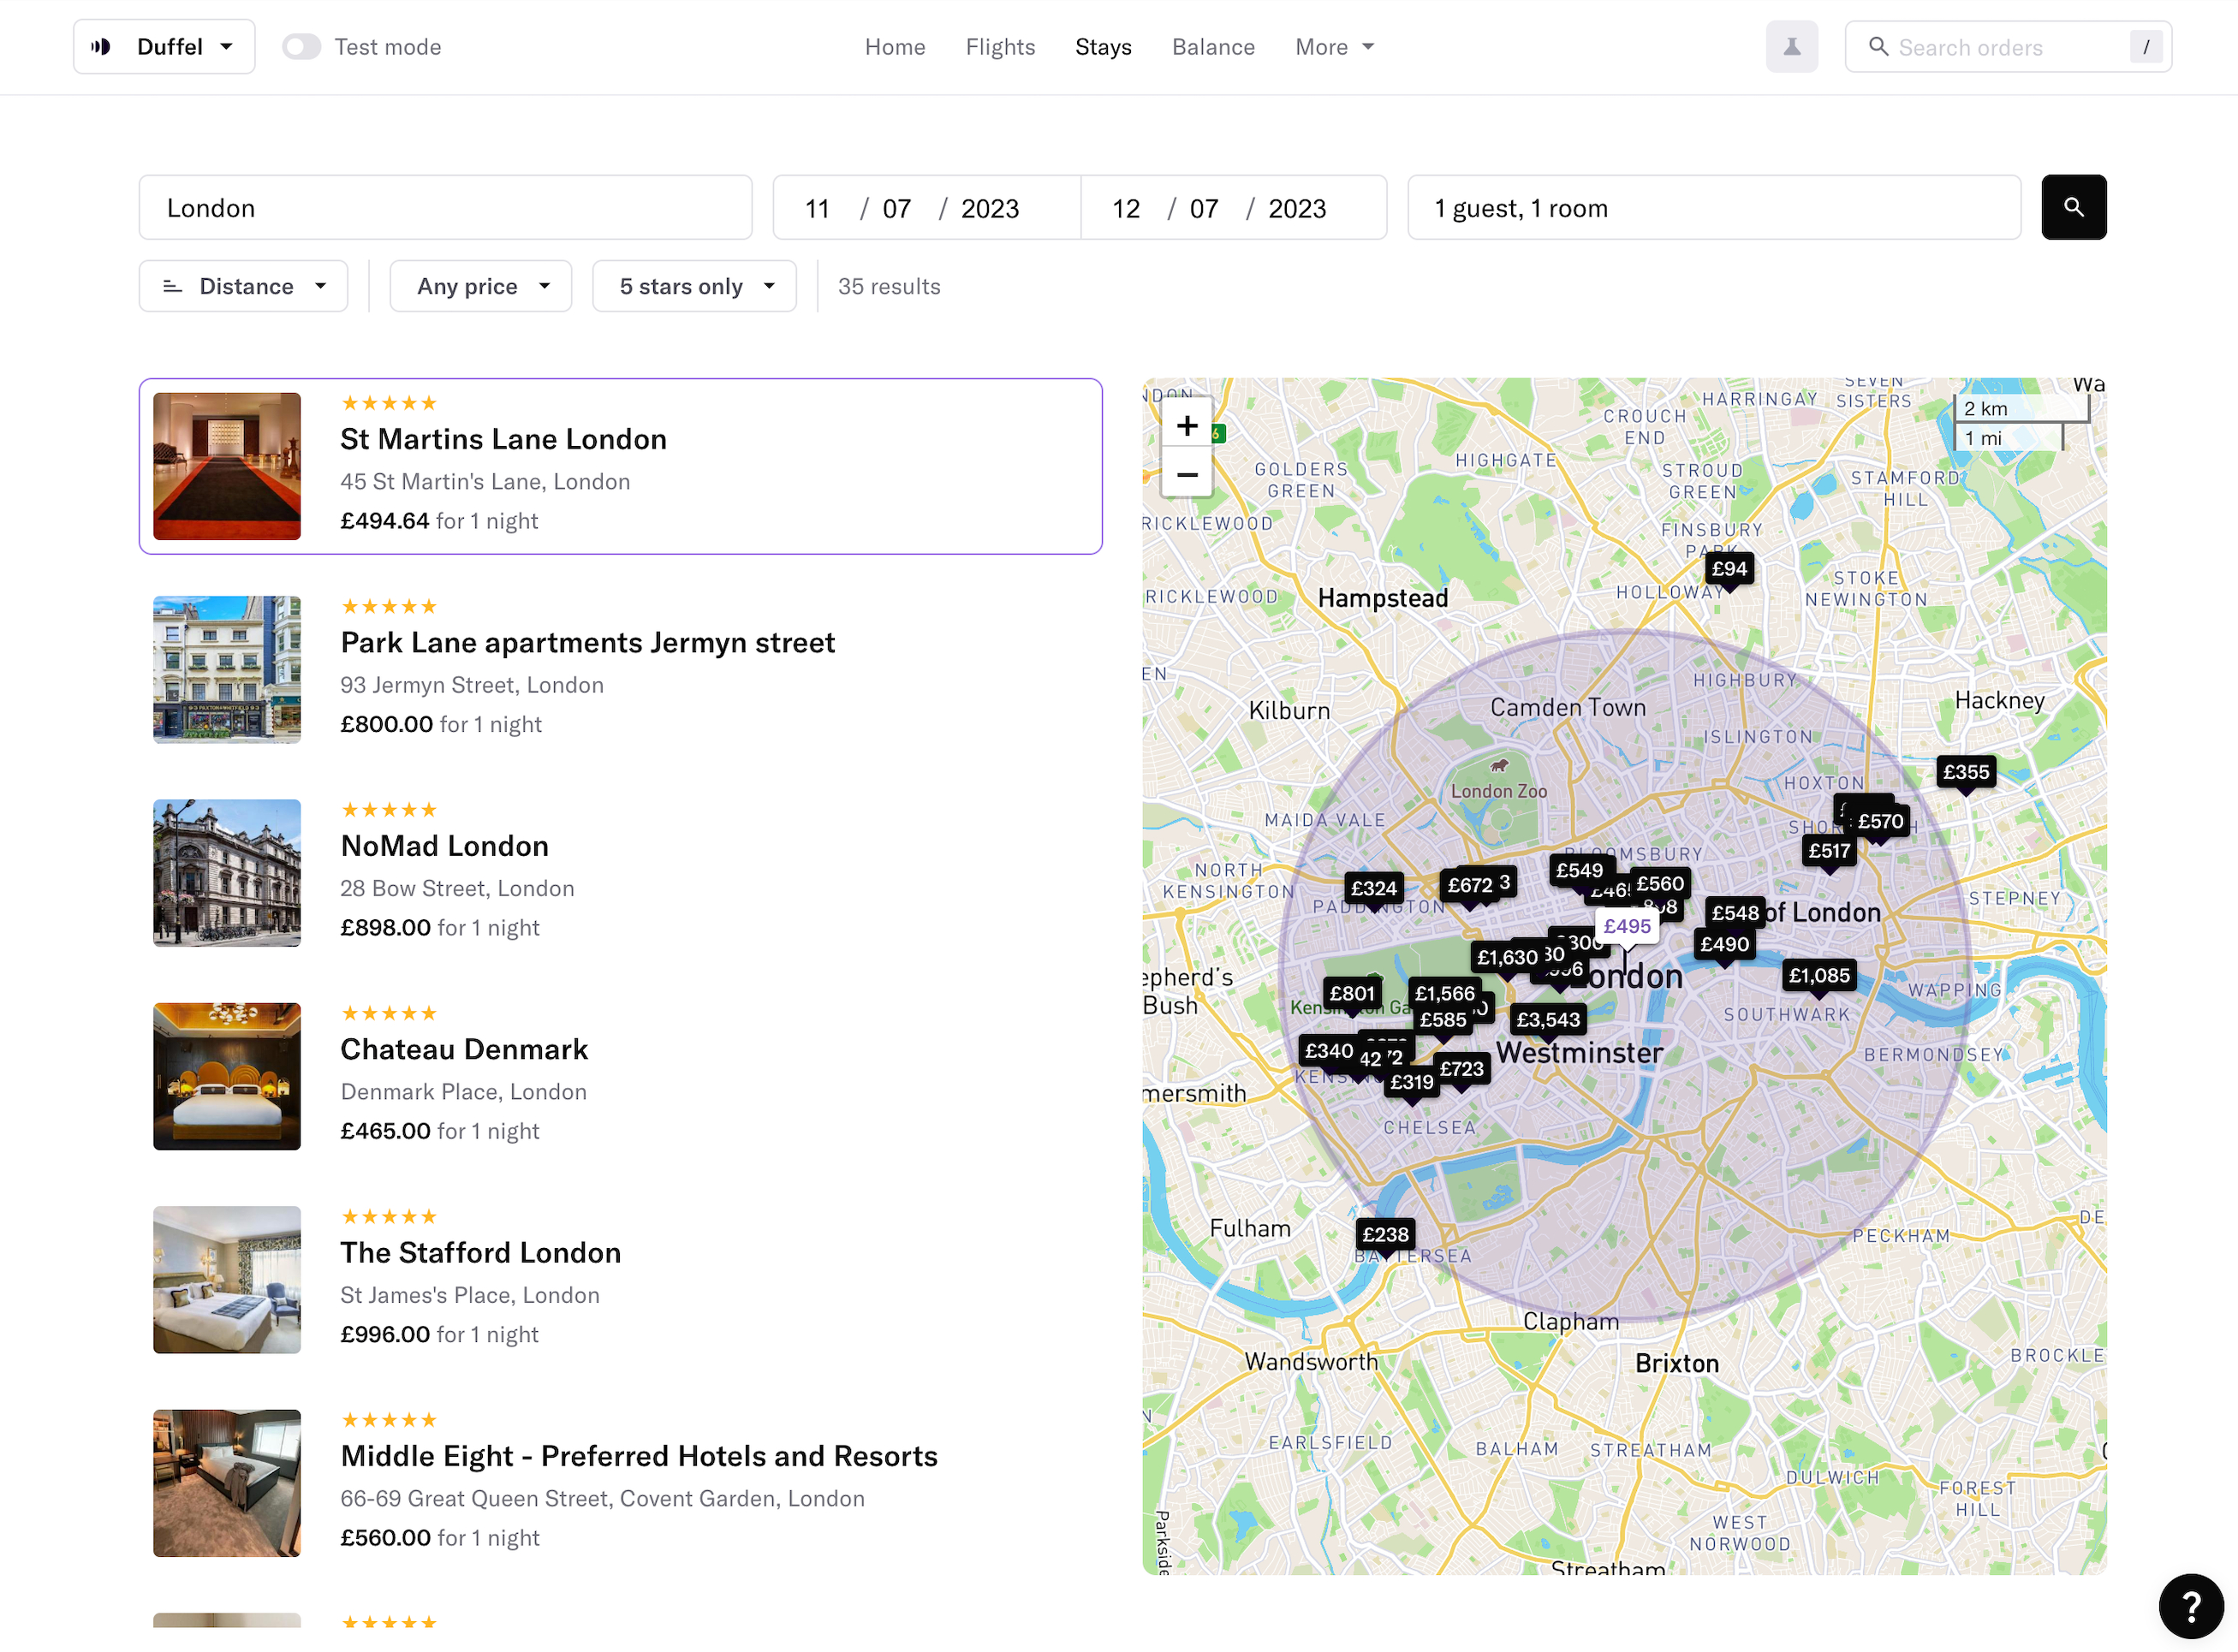Screen dimensions: 2238x1652
Task: Click the £570 map price marker
Action: tap(1879, 821)
